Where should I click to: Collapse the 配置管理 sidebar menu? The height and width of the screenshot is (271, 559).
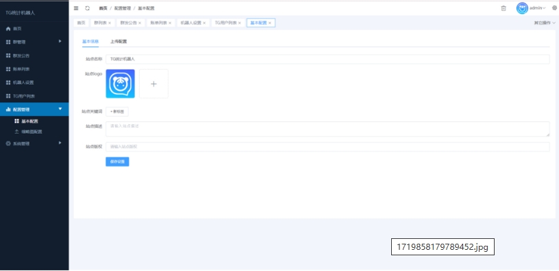34,109
